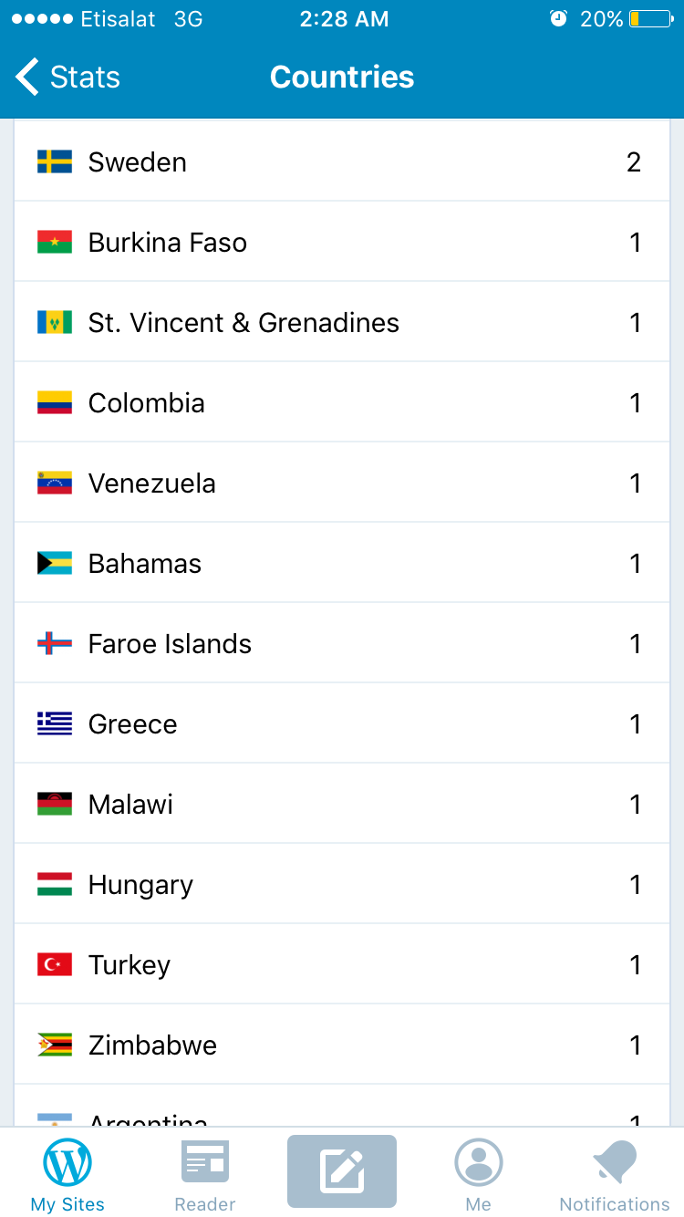Tap the Sweden flag icon
684x1217 pixels.
(55, 162)
